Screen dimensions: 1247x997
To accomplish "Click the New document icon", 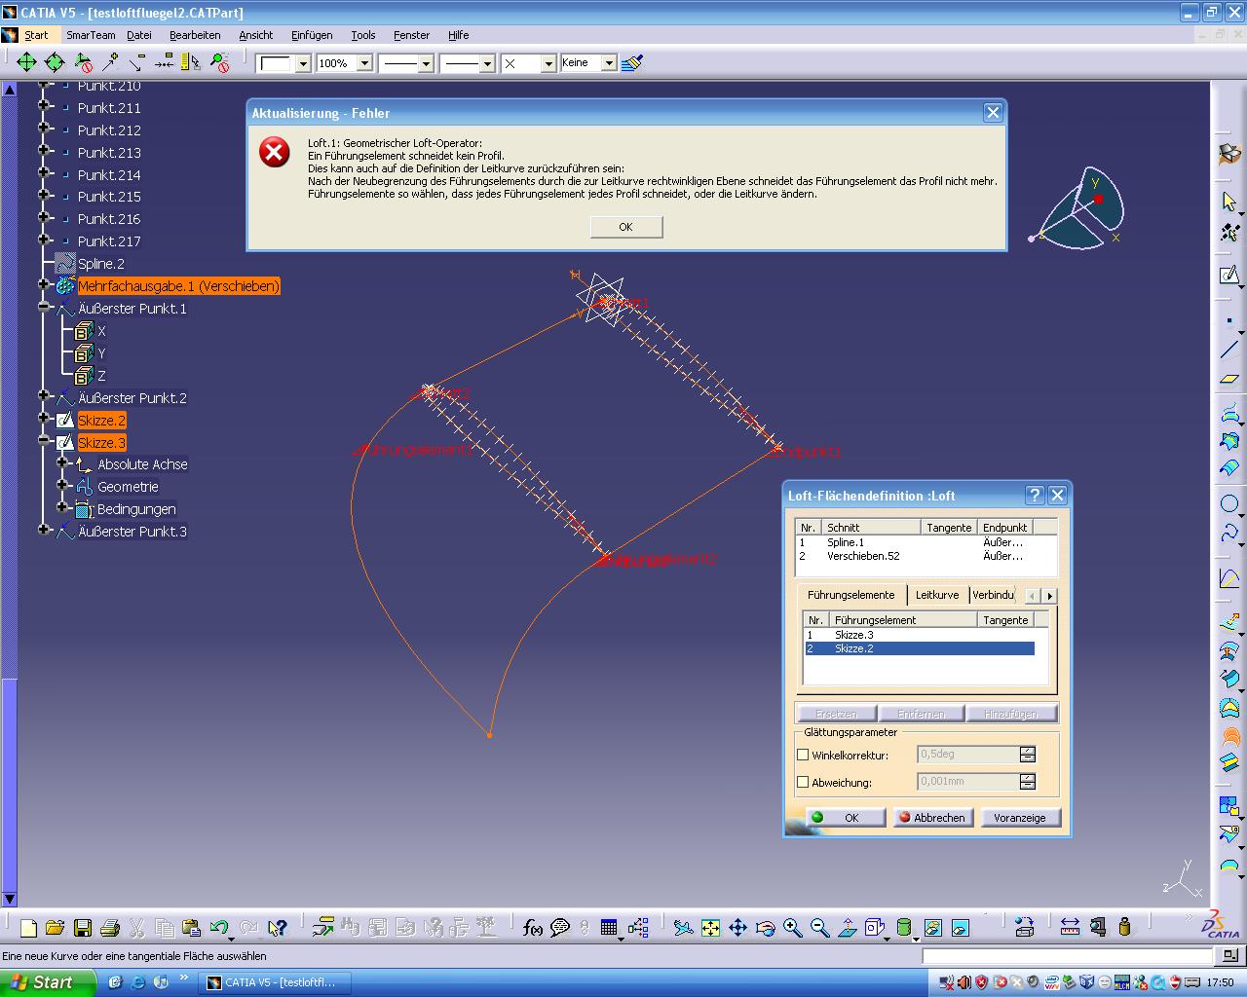I will coord(28,928).
